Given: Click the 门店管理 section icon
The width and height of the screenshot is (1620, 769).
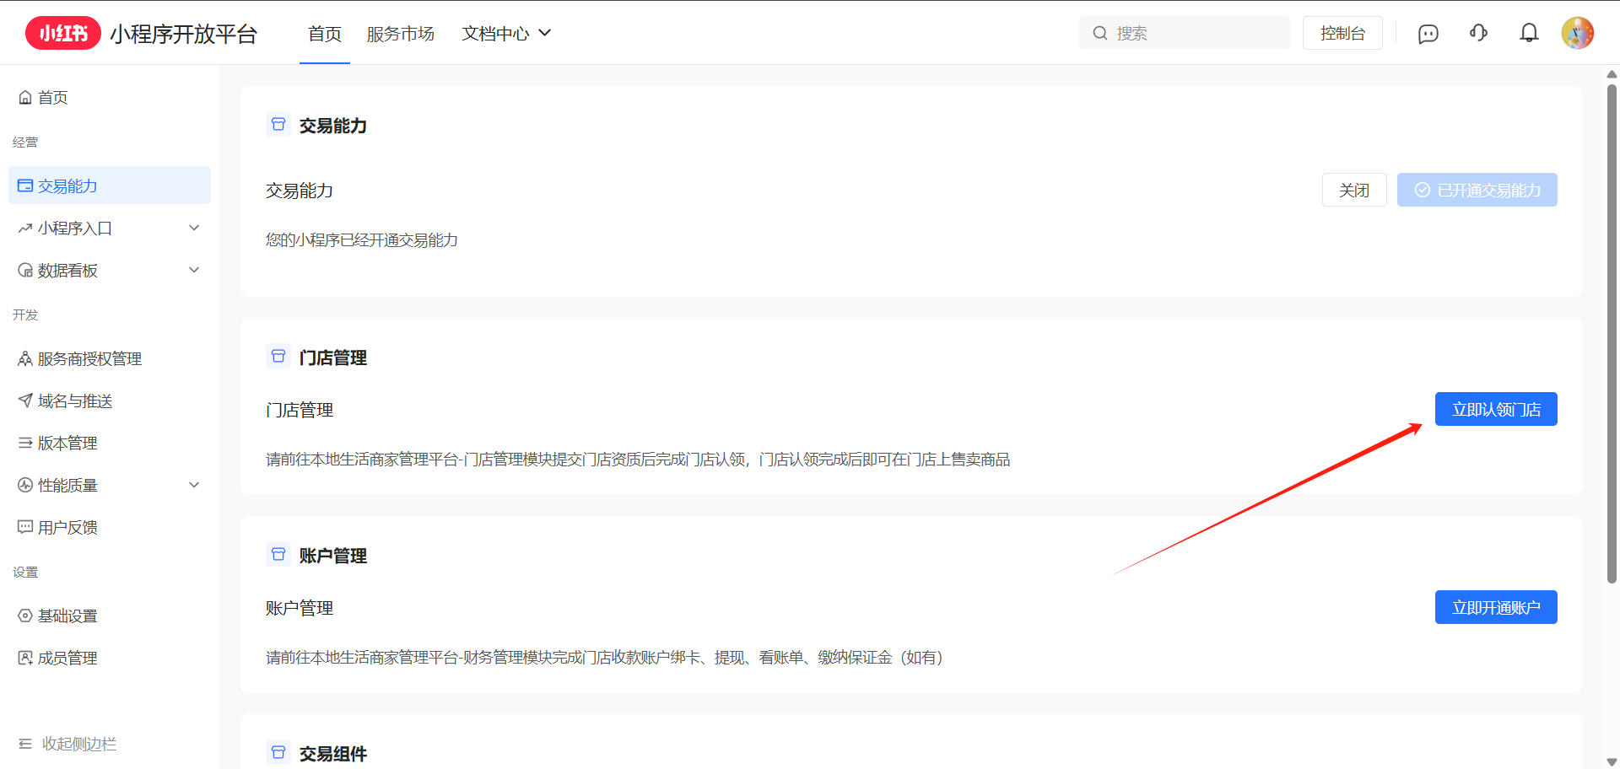Looking at the screenshot, I should 278,357.
